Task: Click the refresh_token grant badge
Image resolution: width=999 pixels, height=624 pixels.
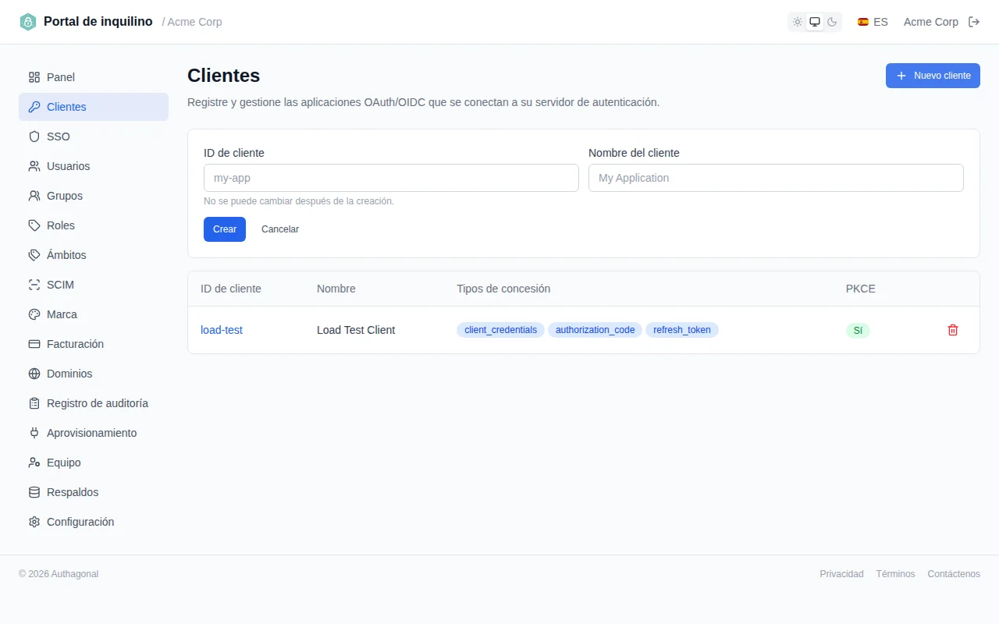Action: (682, 330)
